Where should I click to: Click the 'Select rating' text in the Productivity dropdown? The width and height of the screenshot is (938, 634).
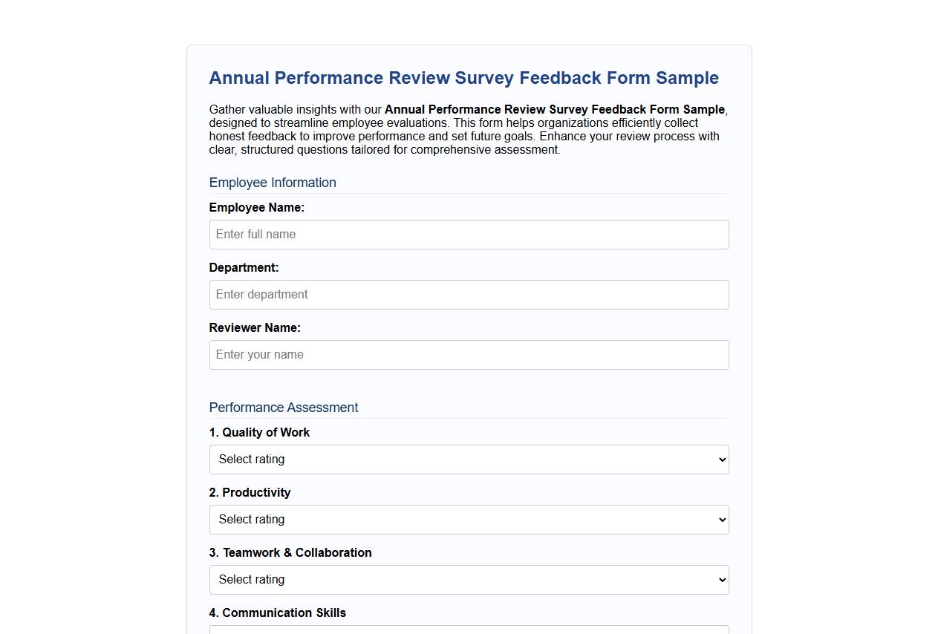click(x=250, y=520)
